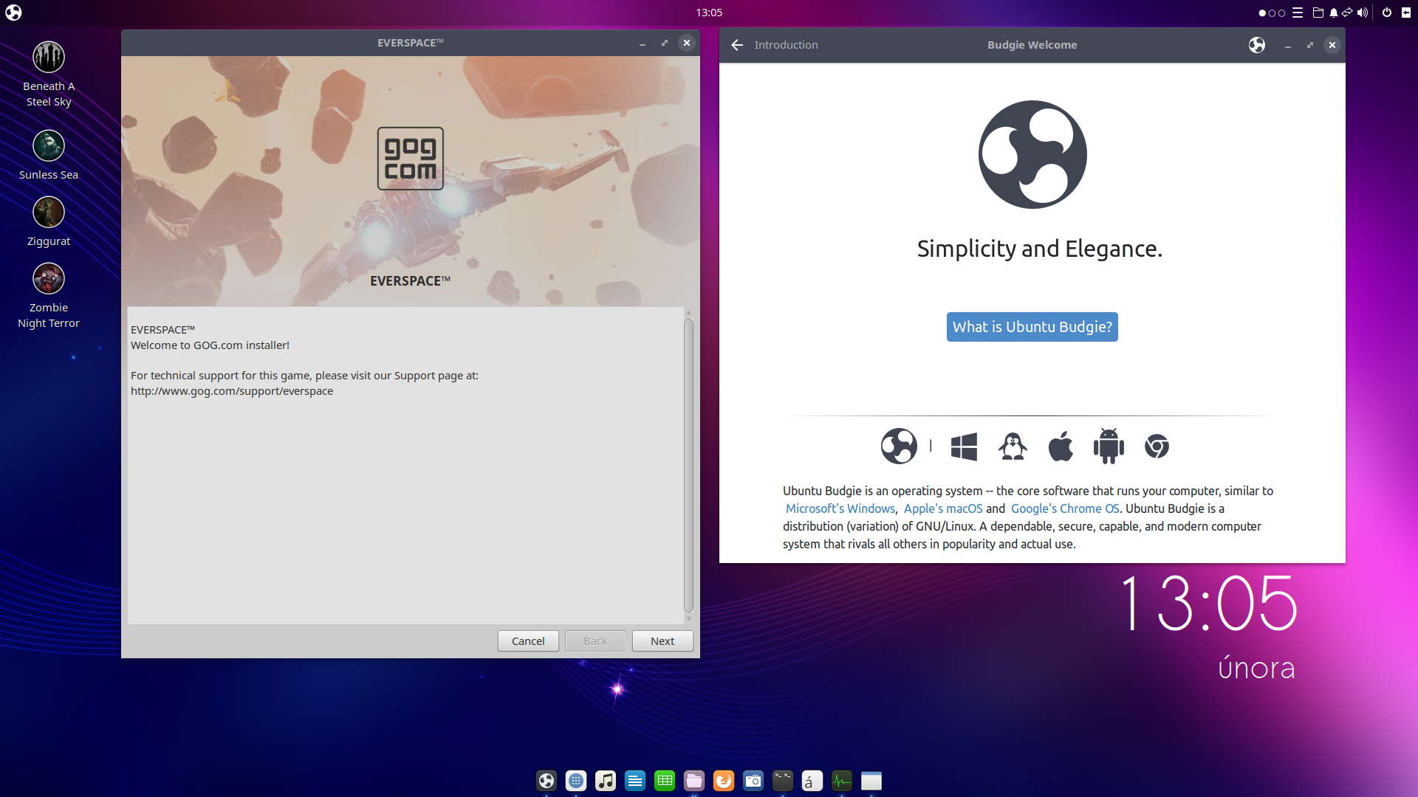Image resolution: width=1418 pixels, height=797 pixels.
Task: Click the Windows logo icon in Budgie Welcome
Action: click(964, 446)
